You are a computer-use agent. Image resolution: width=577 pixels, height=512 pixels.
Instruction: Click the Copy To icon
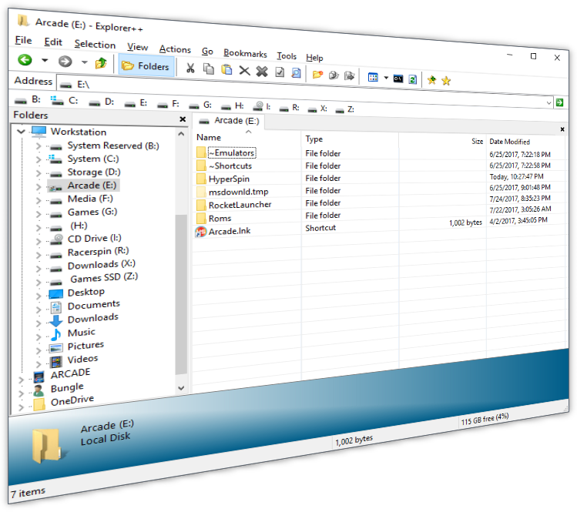point(334,75)
